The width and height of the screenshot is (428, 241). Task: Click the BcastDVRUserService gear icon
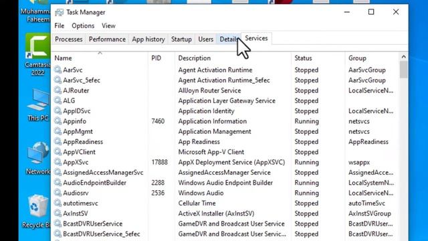(x=58, y=224)
